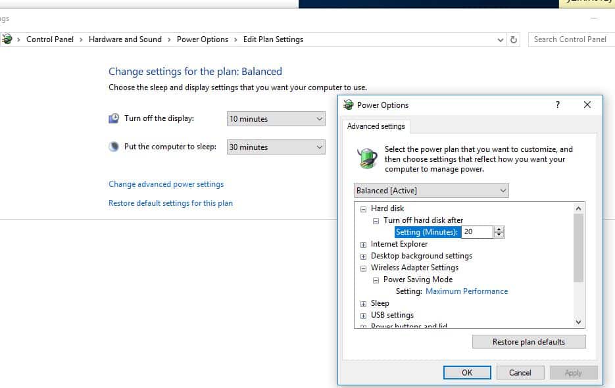Open the Balanced [Active] power plan dropdown
Screen dimensions: 615x388
click(x=431, y=191)
